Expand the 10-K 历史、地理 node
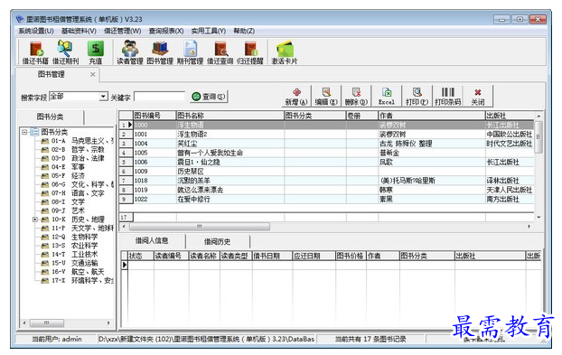 pyautogui.click(x=35, y=220)
